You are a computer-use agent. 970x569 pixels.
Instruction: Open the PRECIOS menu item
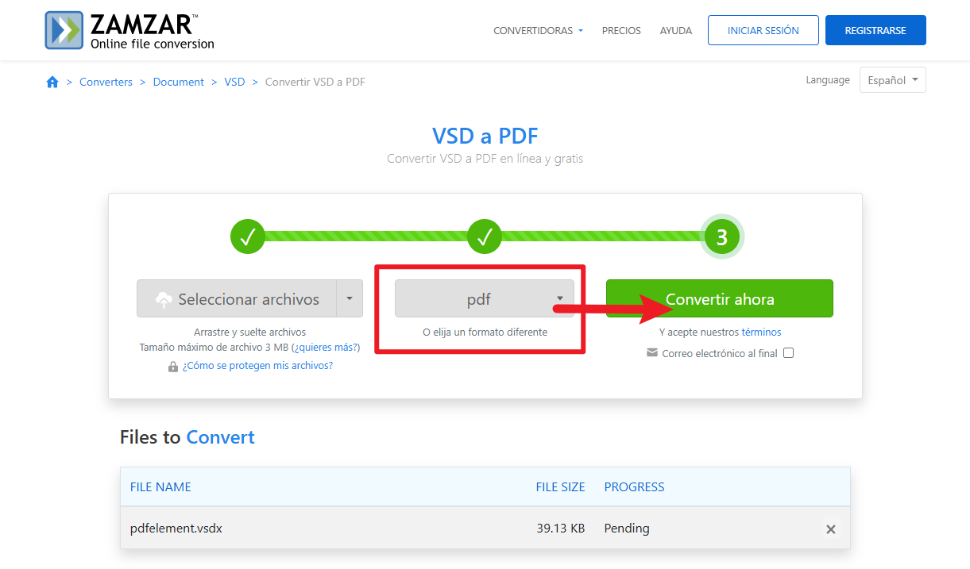621,31
